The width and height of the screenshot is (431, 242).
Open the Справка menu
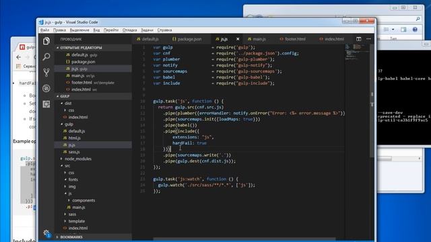(x=164, y=30)
